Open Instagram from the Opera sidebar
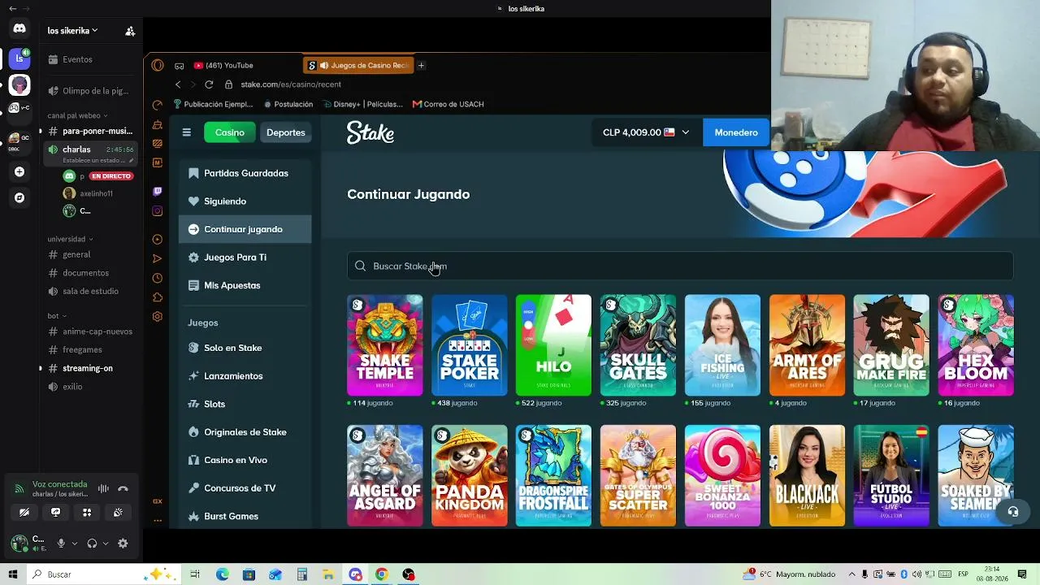 pos(158,211)
